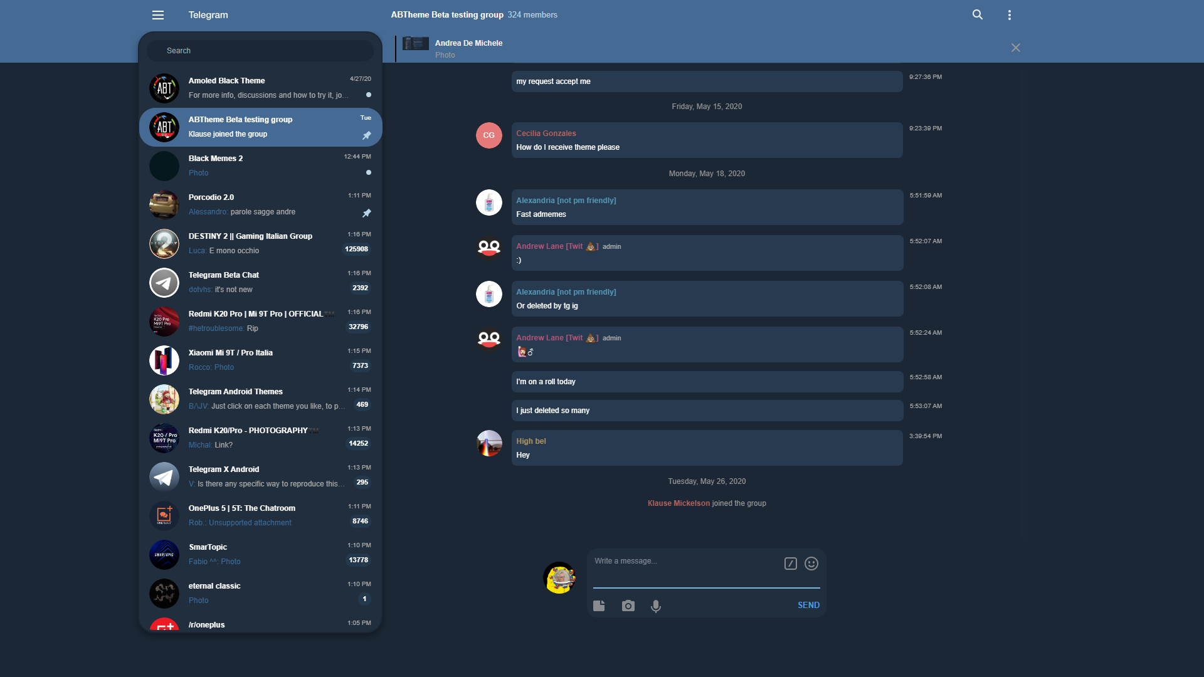Click Cecilia Gonzales's avatar

tap(489, 135)
